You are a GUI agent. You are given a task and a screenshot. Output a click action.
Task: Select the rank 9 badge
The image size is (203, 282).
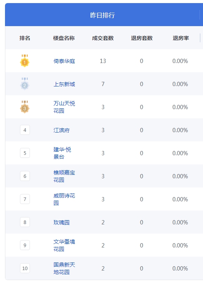pyautogui.click(x=25, y=245)
